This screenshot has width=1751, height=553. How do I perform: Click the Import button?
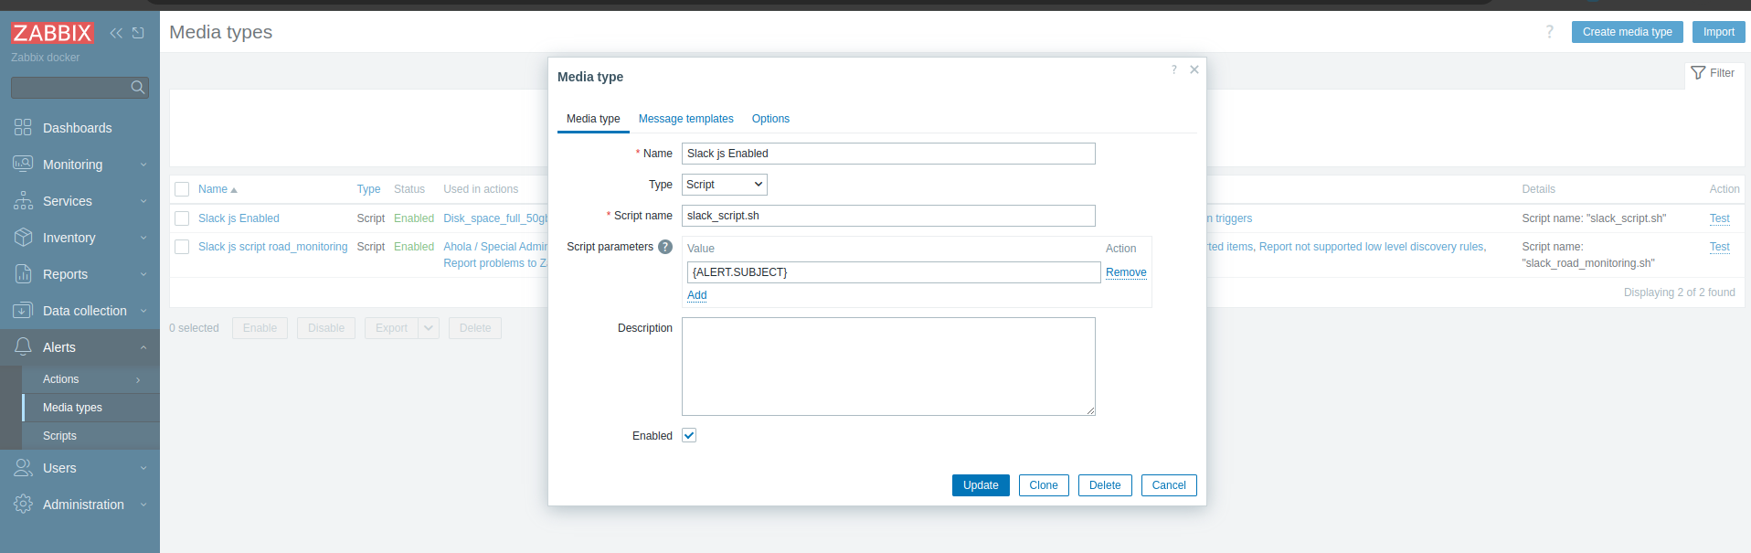pyautogui.click(x=1719, y=32)
